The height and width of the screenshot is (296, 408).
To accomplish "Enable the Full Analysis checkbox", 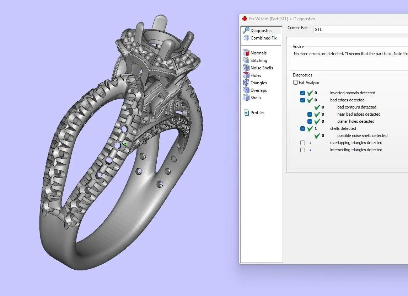I will pyautogui.click(x=295, y=82).
